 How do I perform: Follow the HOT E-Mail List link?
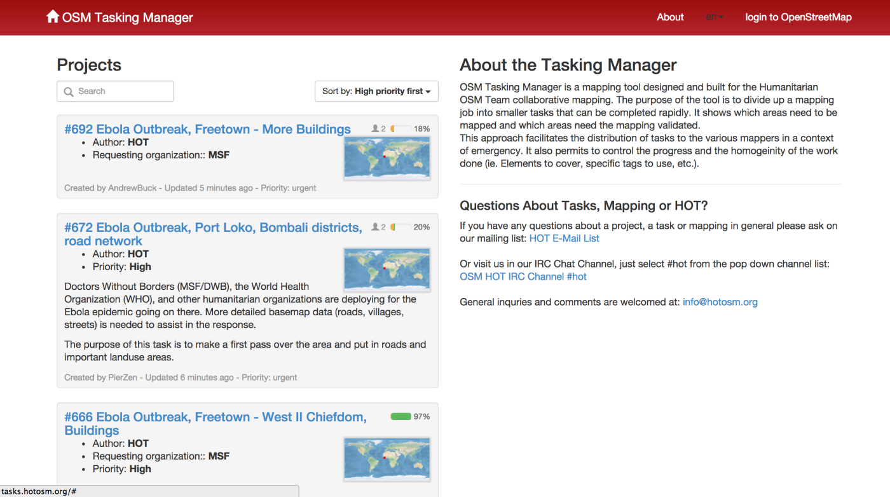pos(565,238)
